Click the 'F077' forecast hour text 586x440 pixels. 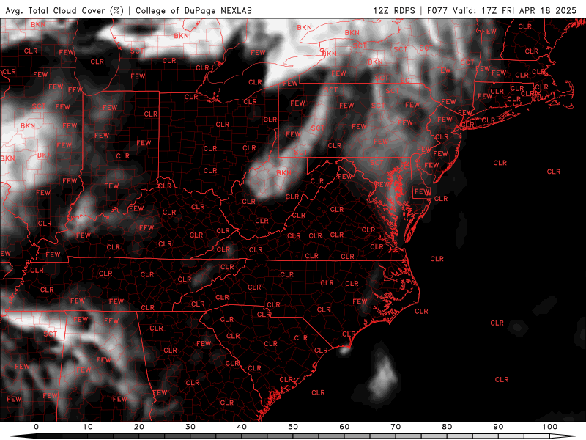click(x=437, y=10)
